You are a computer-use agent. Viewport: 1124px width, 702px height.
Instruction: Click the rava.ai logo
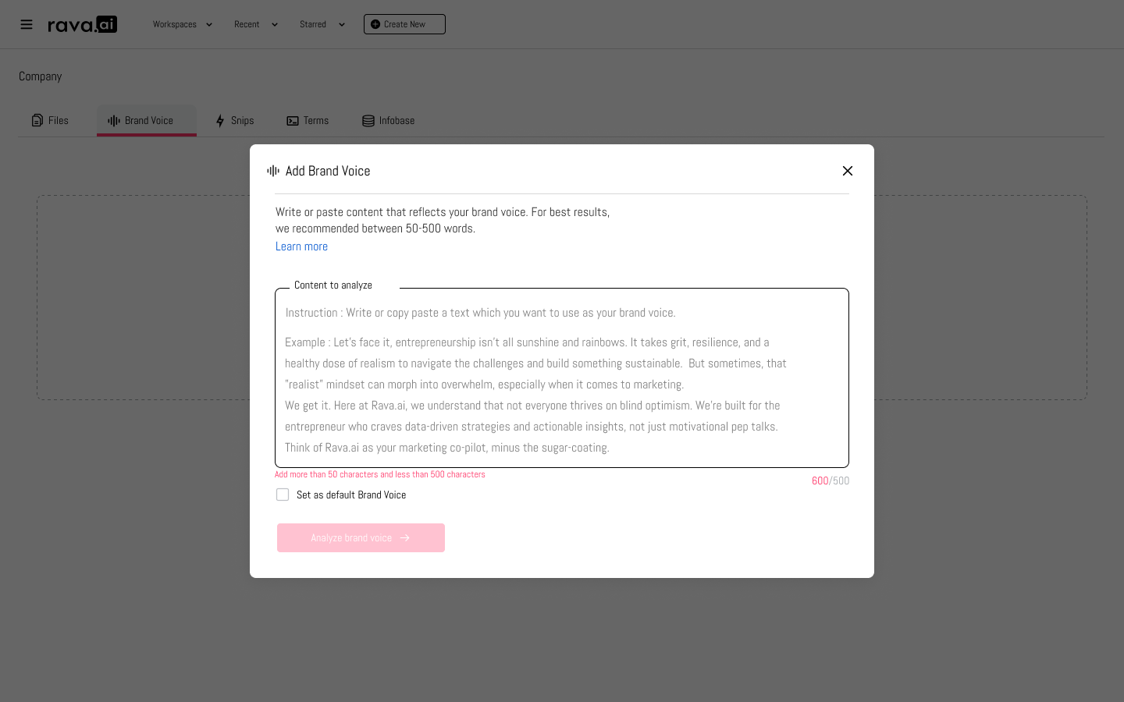pos(83,25)
